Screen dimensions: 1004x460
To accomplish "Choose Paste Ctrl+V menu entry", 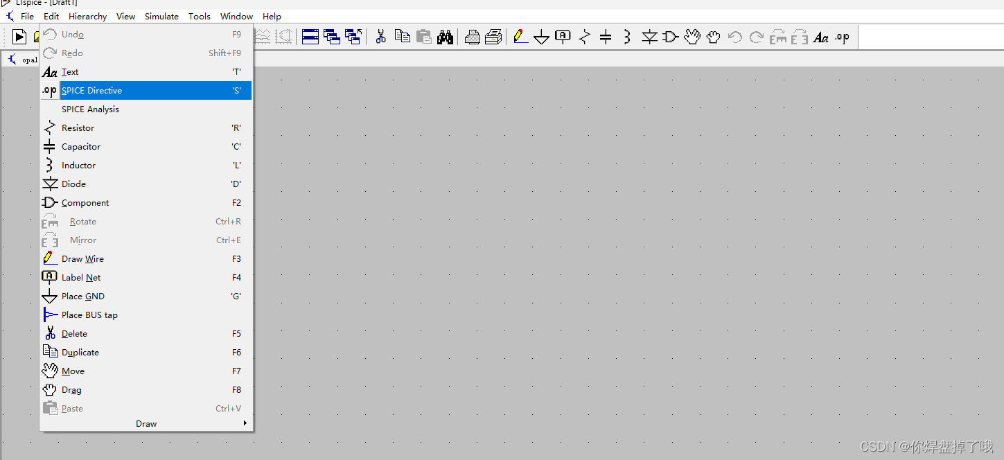I will 146,409.
